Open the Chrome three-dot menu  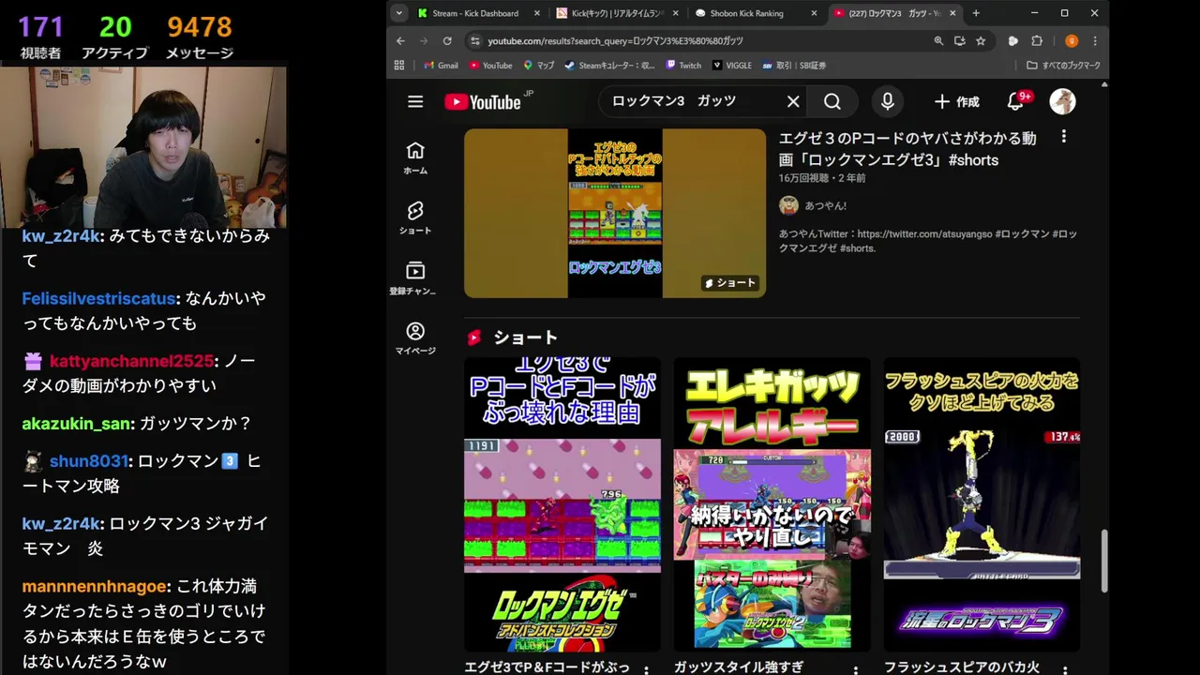click(1095, 41)
